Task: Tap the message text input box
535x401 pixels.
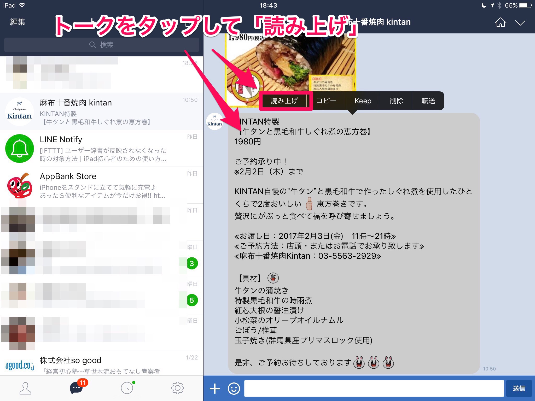Action: [374, 388]
